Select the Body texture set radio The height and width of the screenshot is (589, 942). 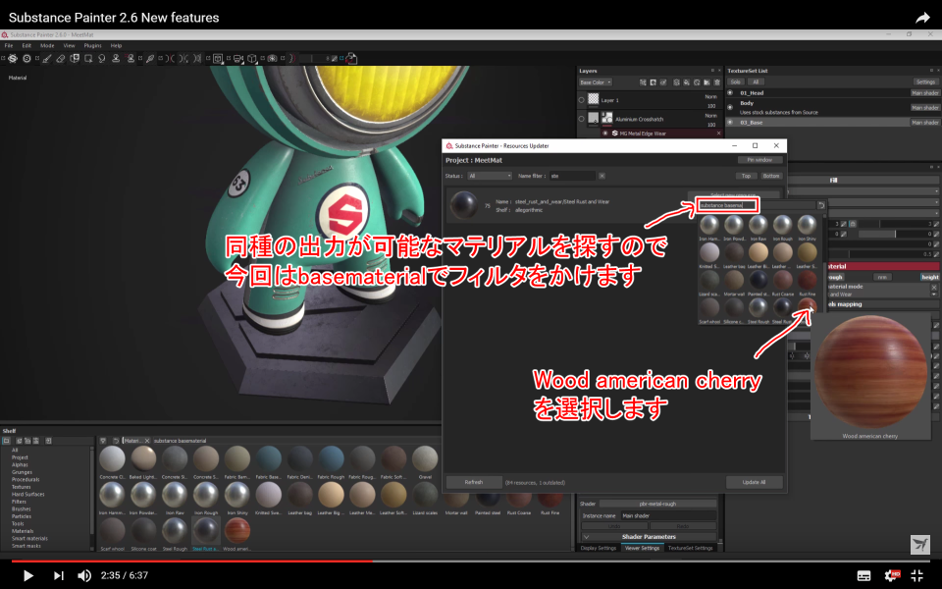tap(730, 108)
